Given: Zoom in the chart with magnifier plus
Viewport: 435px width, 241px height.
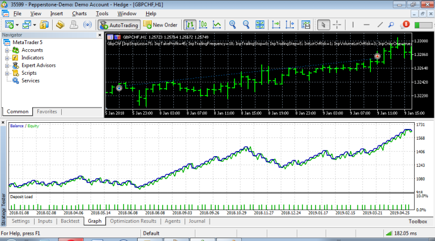Looking at the screenshot, I should tap(232, 25).
